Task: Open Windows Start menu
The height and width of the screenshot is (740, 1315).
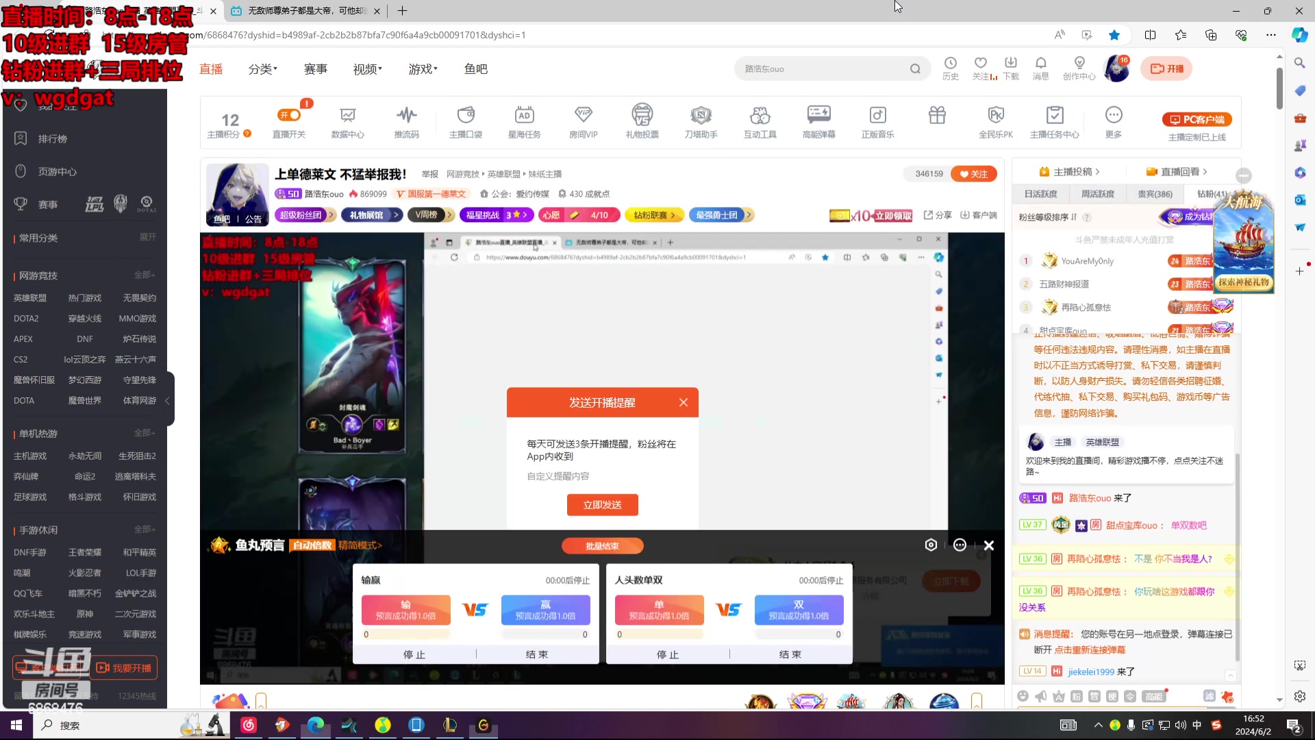Action: click(16, 725)
